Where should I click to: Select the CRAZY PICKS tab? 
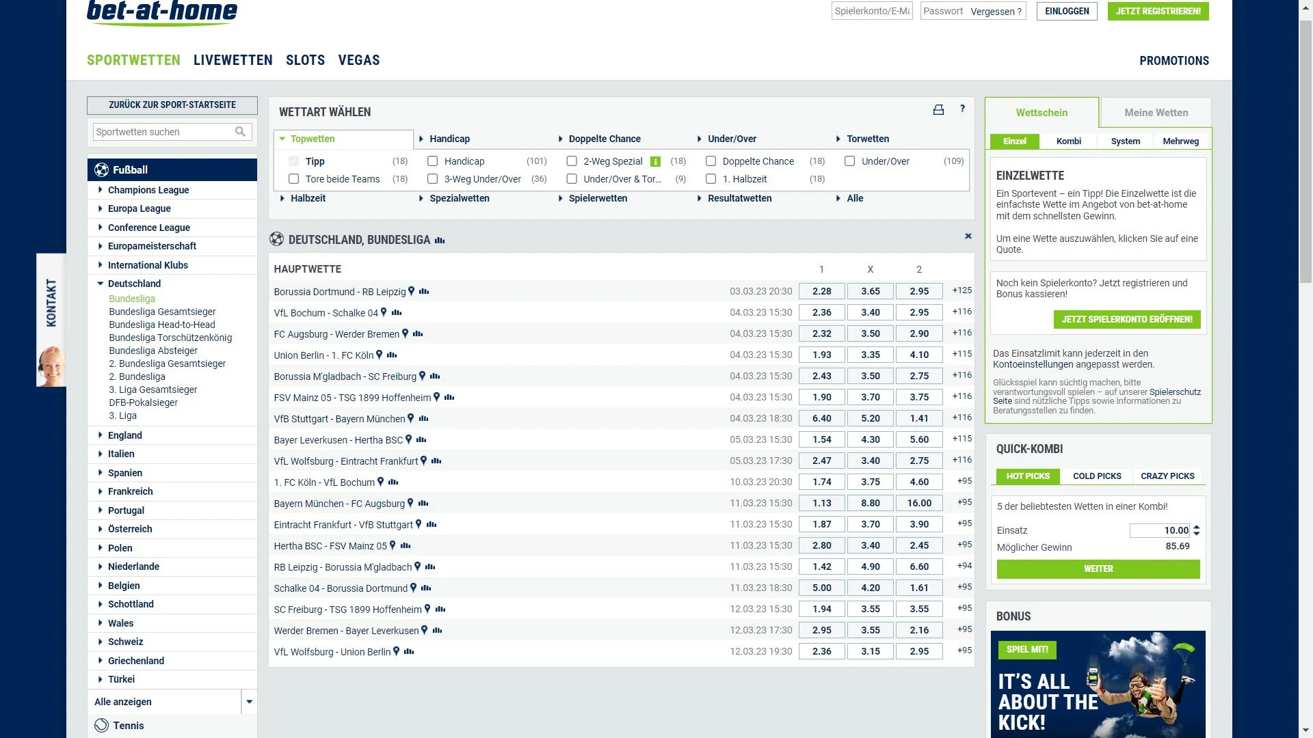coord(1167,476)
